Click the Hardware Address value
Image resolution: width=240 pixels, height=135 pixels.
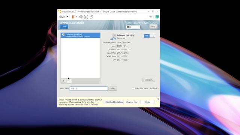124,42
